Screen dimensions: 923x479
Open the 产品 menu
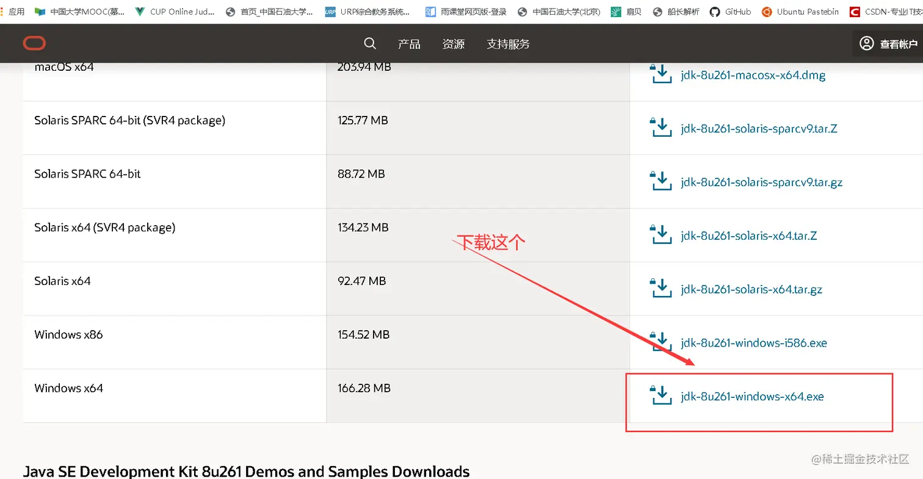(409, 44)
